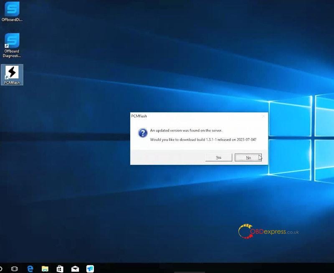Open Microsoft Store from the taskbar

point(60,269)
